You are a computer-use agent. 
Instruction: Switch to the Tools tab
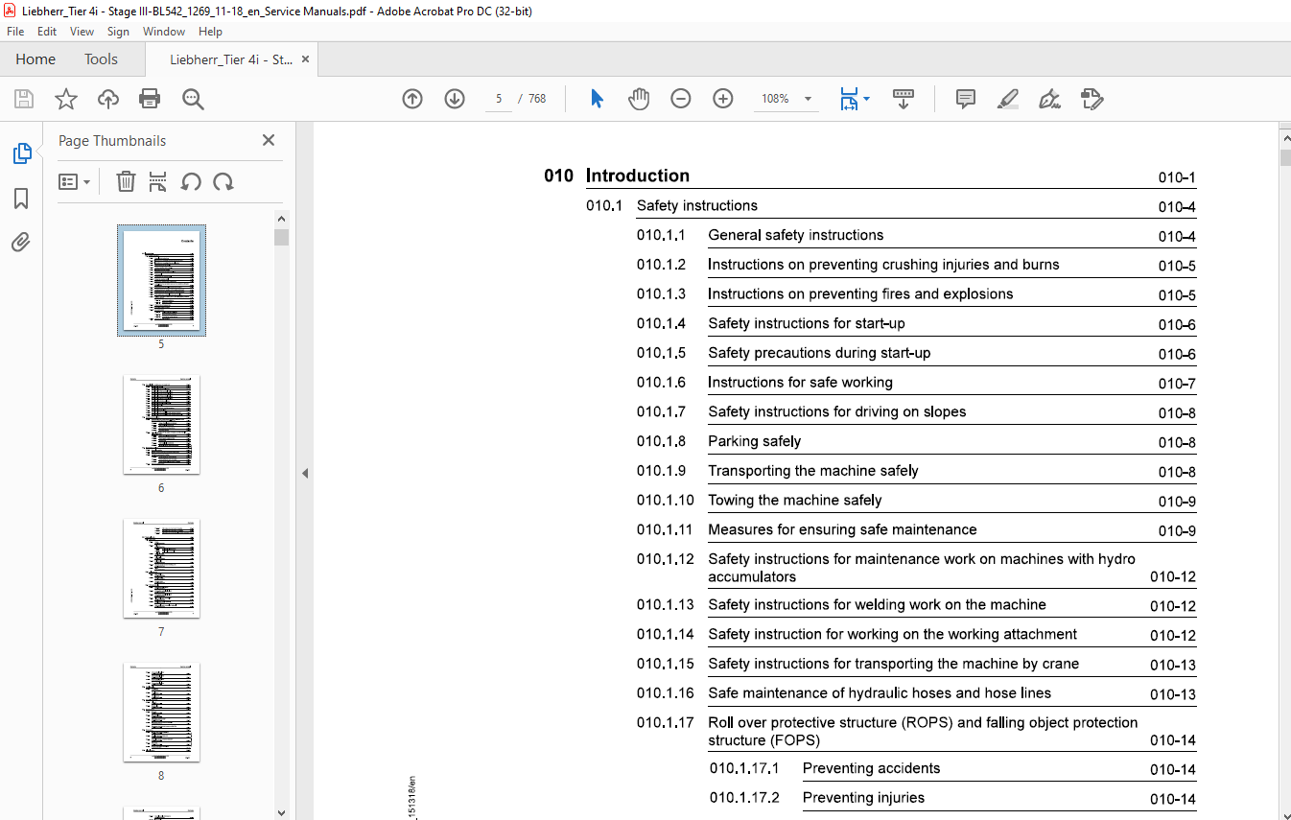tap(101, 59)
